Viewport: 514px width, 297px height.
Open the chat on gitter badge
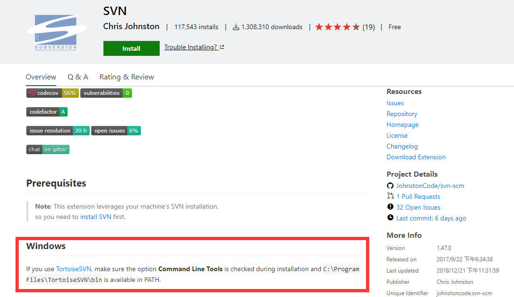(x=47, y=149)
